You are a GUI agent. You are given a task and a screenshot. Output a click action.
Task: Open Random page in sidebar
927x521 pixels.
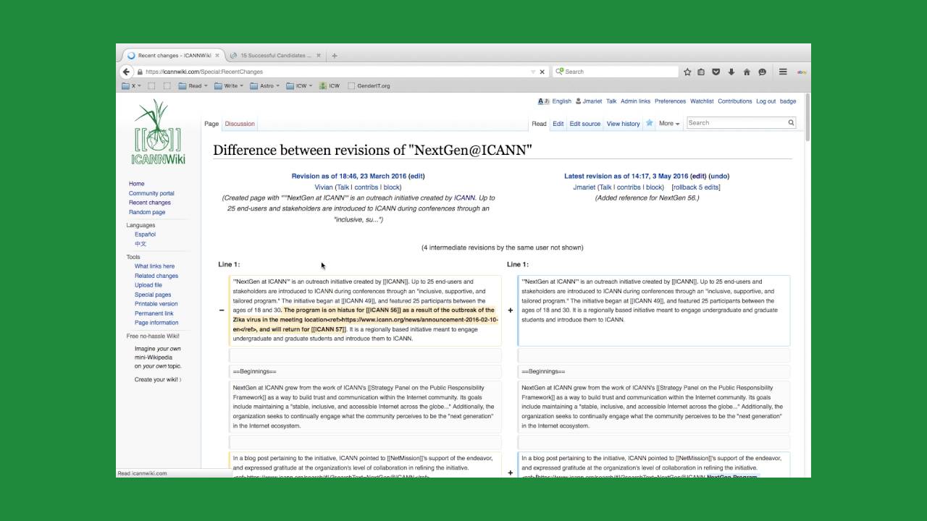(147, 212)
